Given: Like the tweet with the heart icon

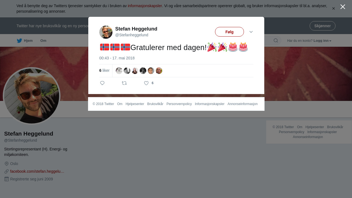Looking at the screenshot, I should [146, 83].
